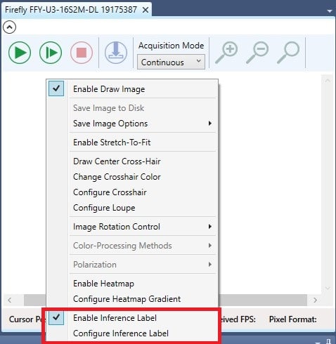Start acquisition with the green play icon
The image size is (336, 344).
point(20,53)
